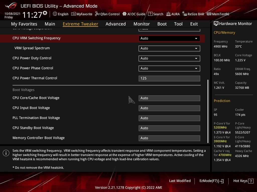Expand CPU Power Phase Control dropdown
Screen dimensions: 257x192
click(x=169, y=68)
